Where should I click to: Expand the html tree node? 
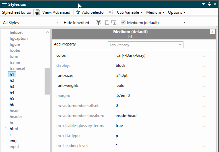coord(5,128)
